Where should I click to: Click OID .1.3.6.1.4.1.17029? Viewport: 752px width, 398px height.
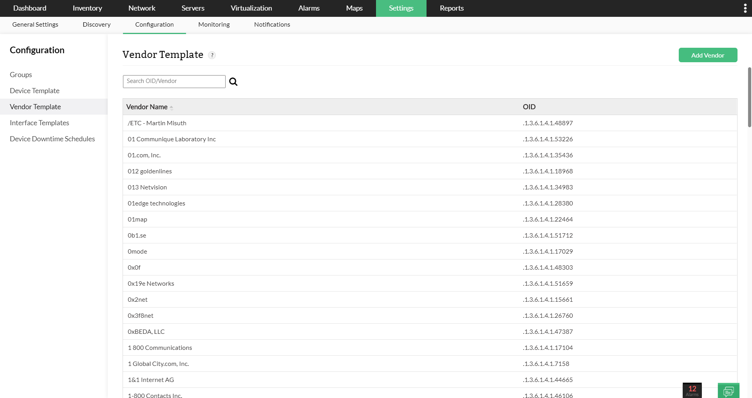click(548, 252)
